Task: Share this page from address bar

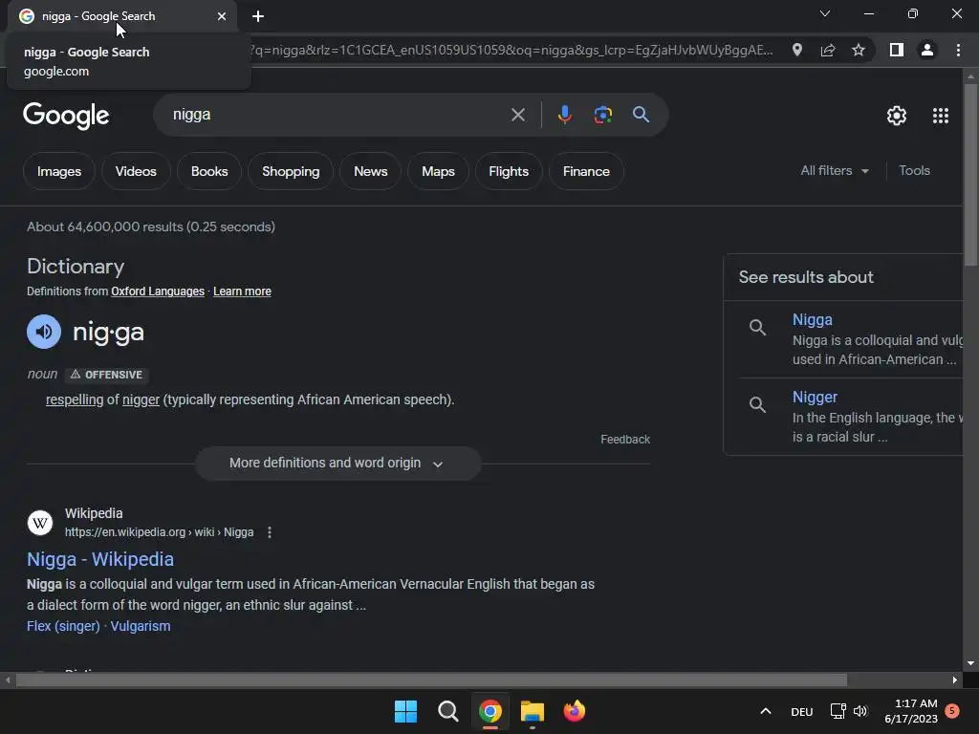Action: (x=828, y=50)
